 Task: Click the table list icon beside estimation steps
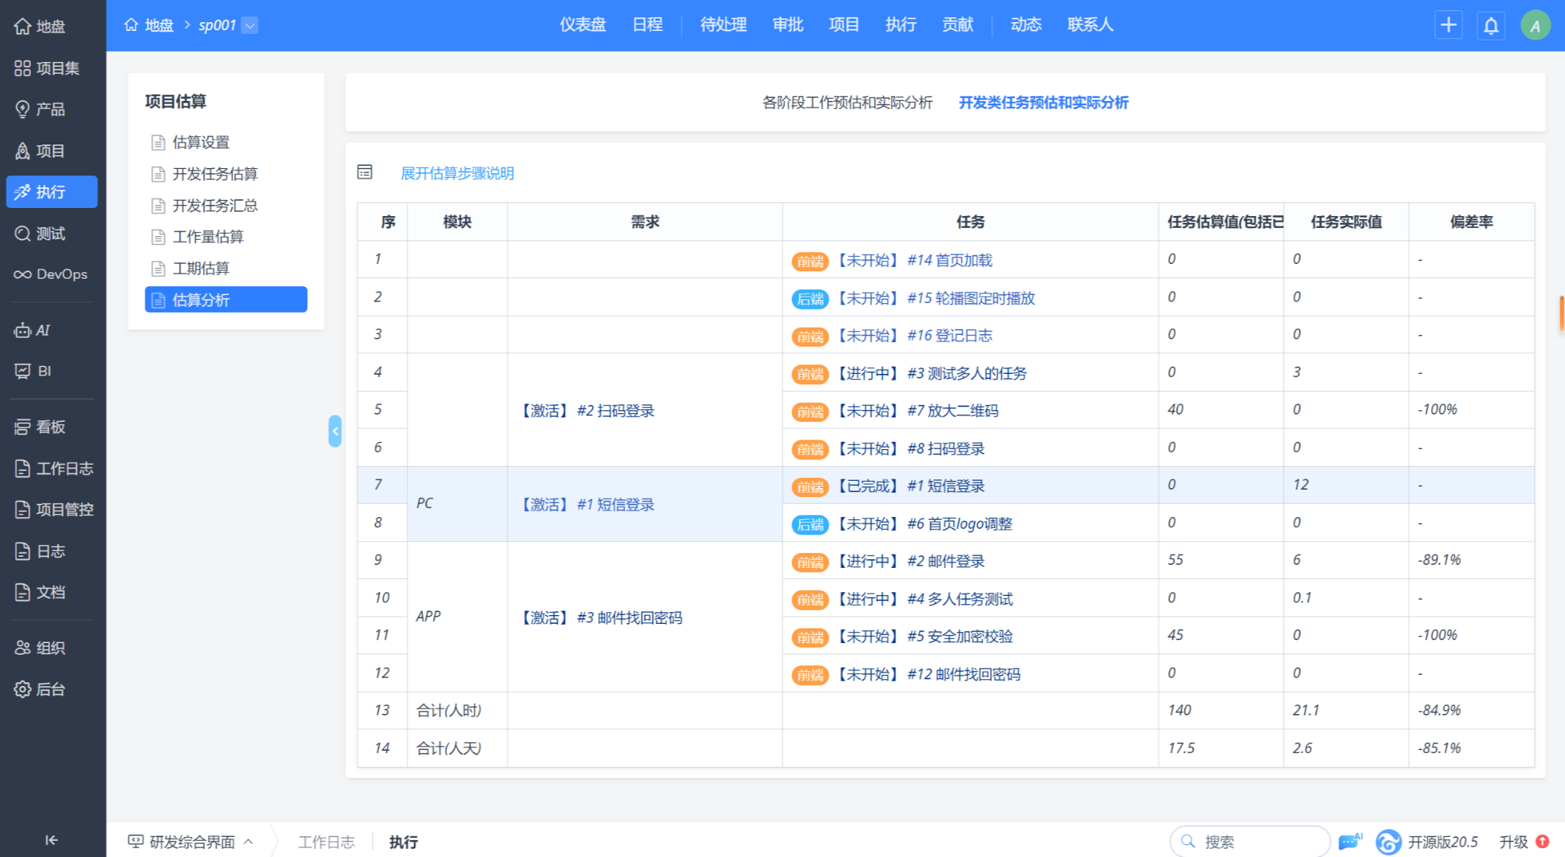click(365, 173)
